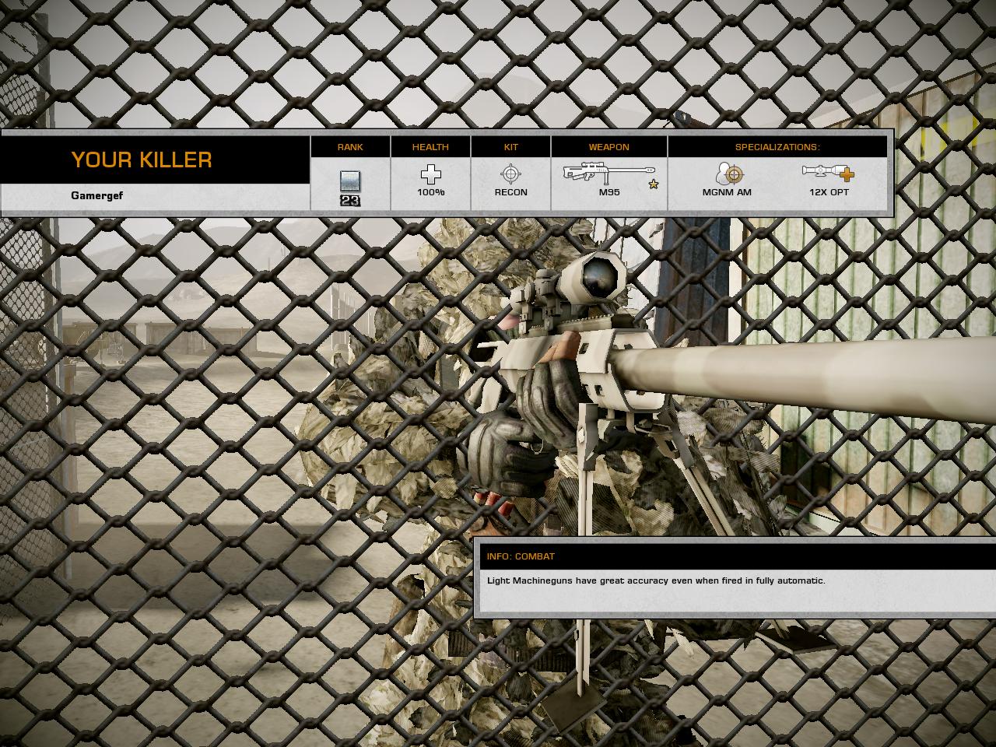Click the MGNM AM label

click(x=727, y=192)
